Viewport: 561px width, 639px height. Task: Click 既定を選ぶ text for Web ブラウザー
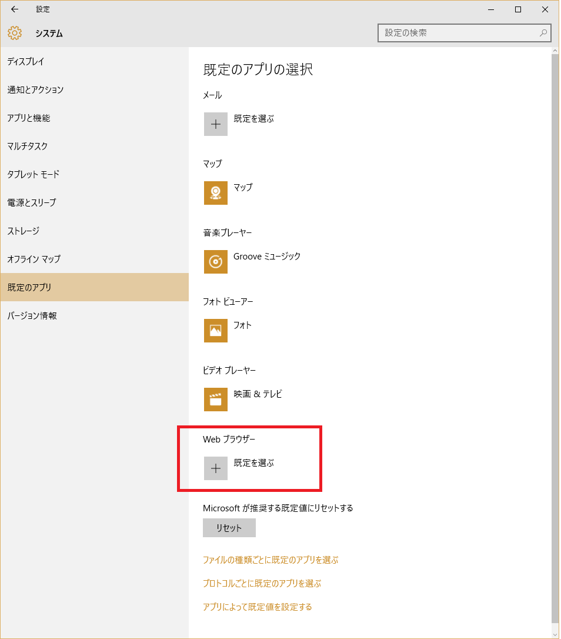coord(254,463)
